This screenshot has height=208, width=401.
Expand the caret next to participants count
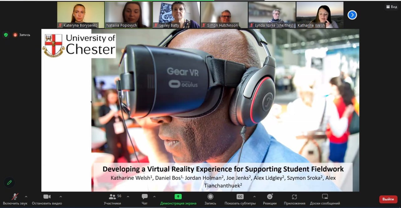[128, 197]
